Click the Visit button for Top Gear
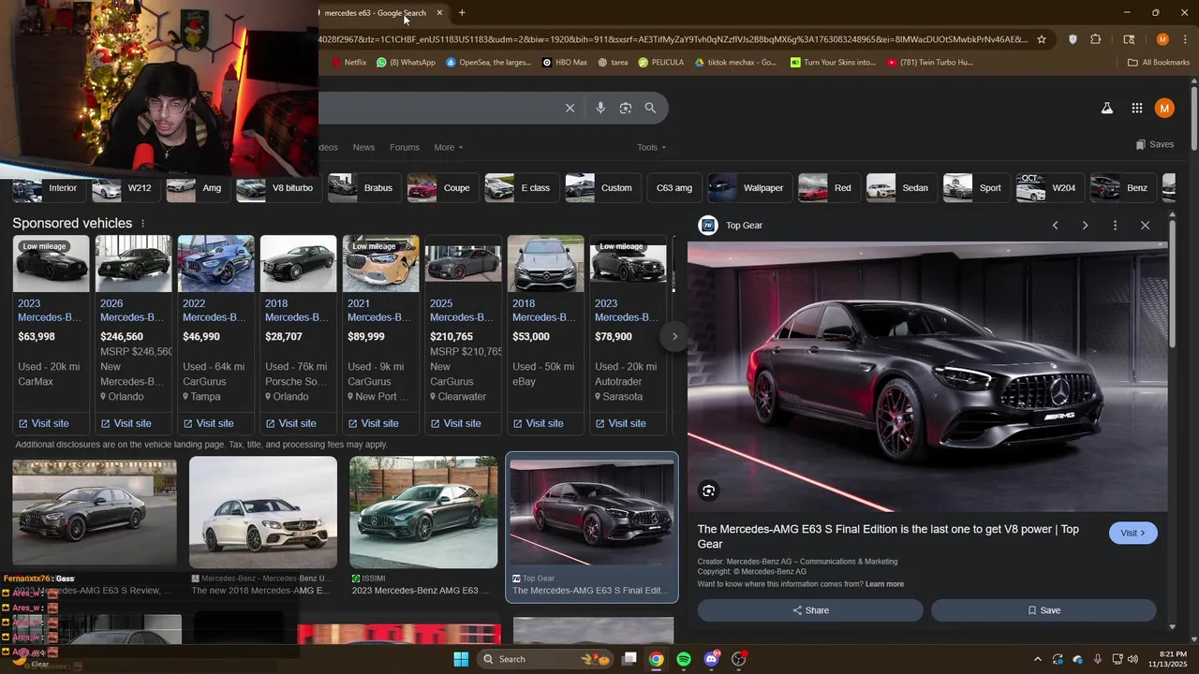1199x674 pixels. [x=1133, y=533]
